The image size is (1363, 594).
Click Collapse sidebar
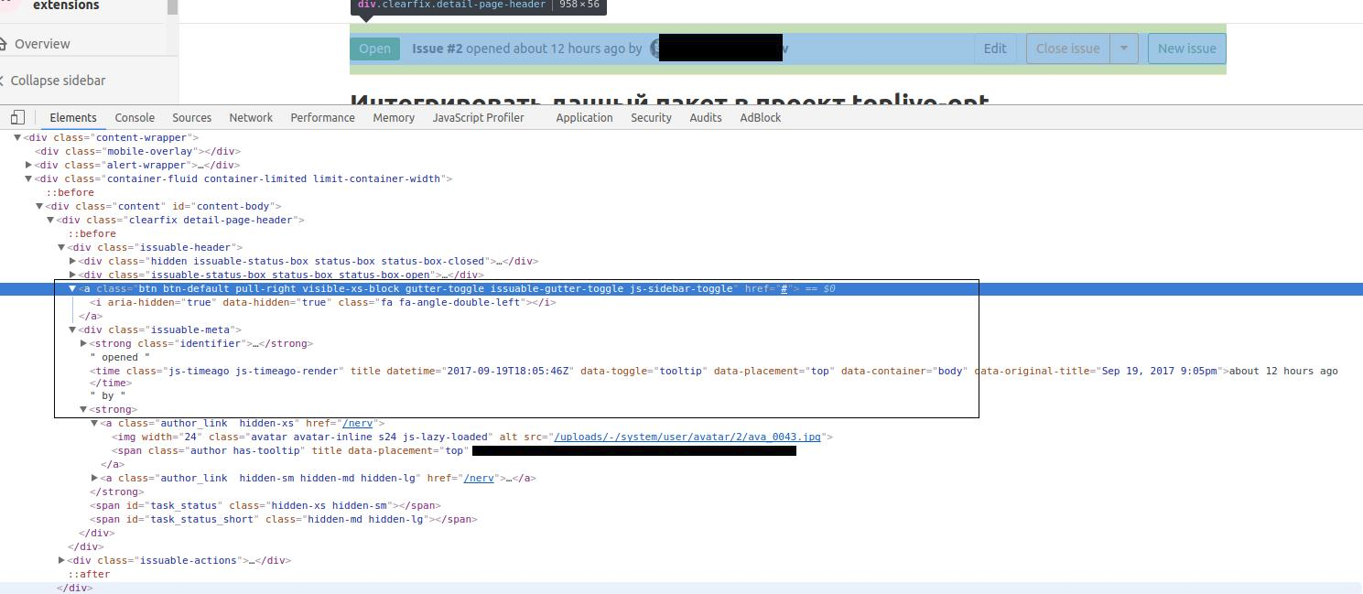click(58, 81)
